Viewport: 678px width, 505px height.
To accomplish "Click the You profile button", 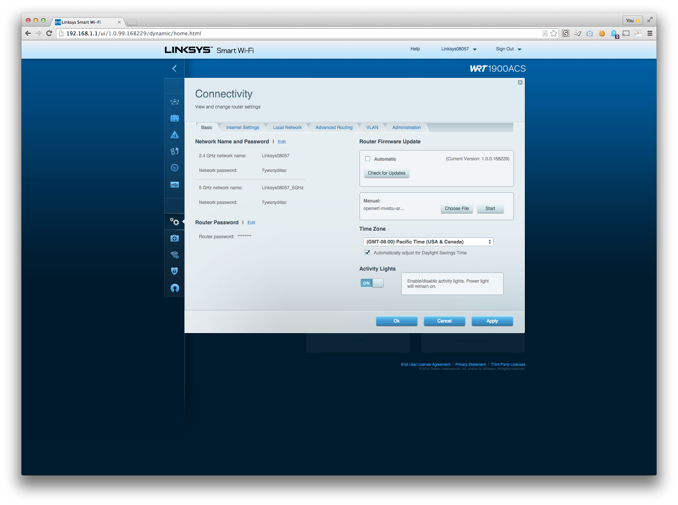I will tap(632, 20).
